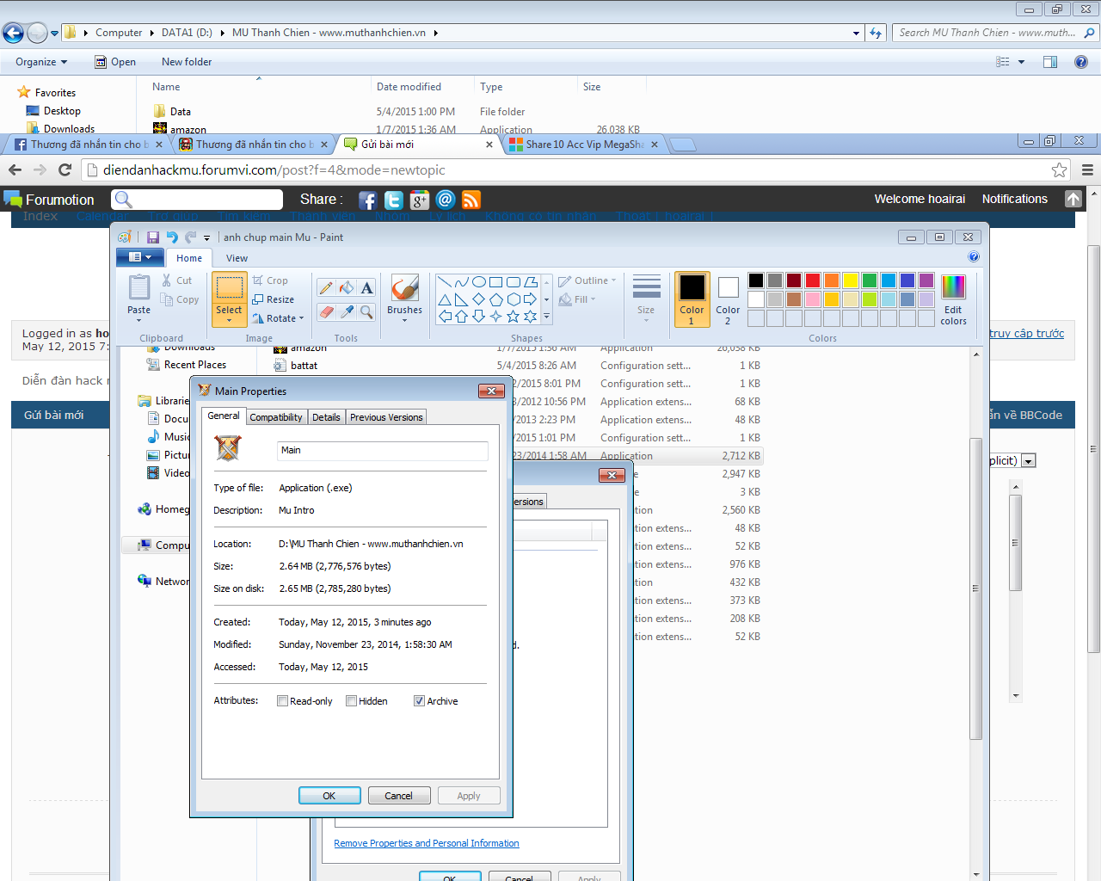Switch to the View tab in Paint
Image resolution: width=1101 pixels, height=881 pixels.
click(237, 258)
